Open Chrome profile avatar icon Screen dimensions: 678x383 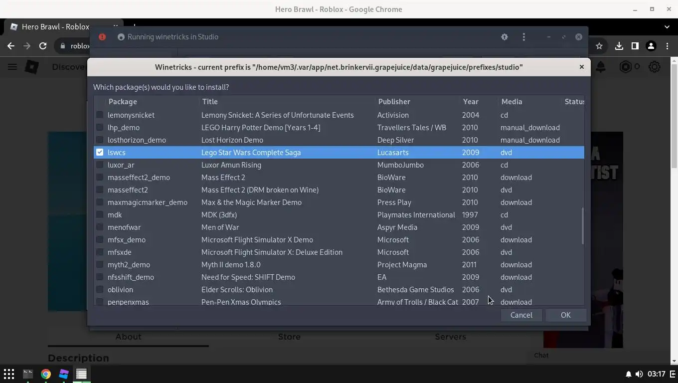[651, 46]
